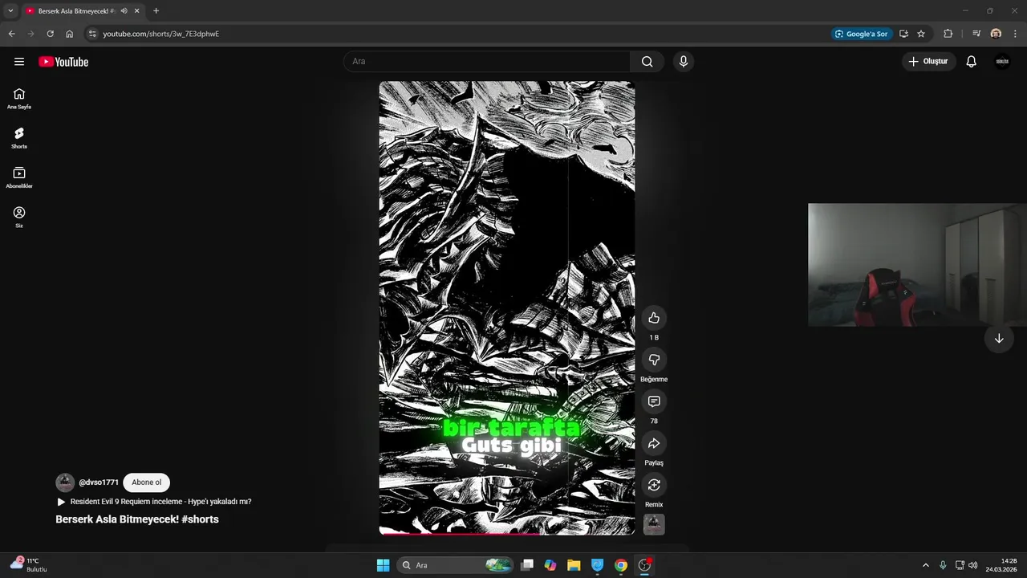1027x578 pixels.
Task: Open a new browser tab
Action: click(x=156, y=11)
